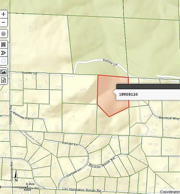Click parcel number 18908126 in popup
The image size is (180, 194).
[x=128, y=94]
